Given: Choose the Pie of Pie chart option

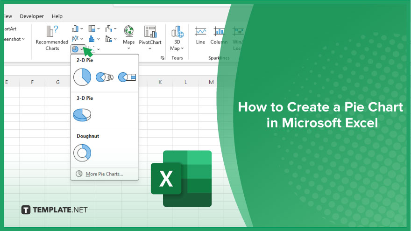Looking at the screenshot, I should (105, 77).
